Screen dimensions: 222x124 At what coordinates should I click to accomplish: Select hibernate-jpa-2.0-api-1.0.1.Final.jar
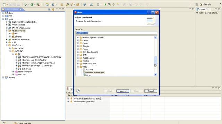click(37, 66)
